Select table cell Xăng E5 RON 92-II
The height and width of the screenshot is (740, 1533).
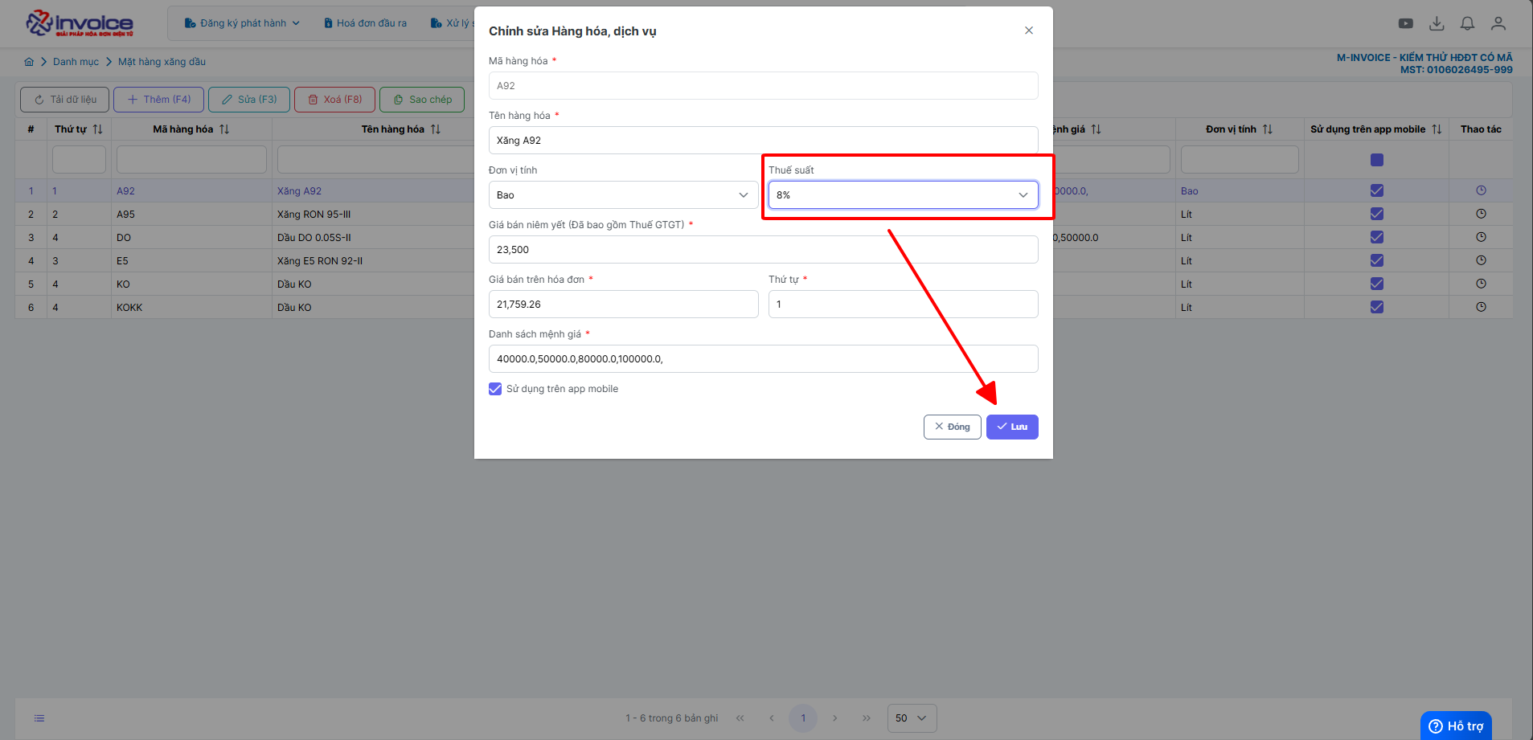coord(320,261)
